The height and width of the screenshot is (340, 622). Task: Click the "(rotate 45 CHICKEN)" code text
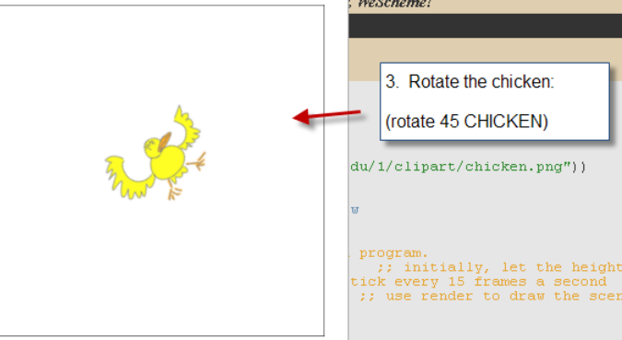click(x=467, y=122)
